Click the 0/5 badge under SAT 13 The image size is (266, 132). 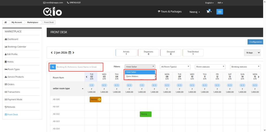tap(230, 85)
